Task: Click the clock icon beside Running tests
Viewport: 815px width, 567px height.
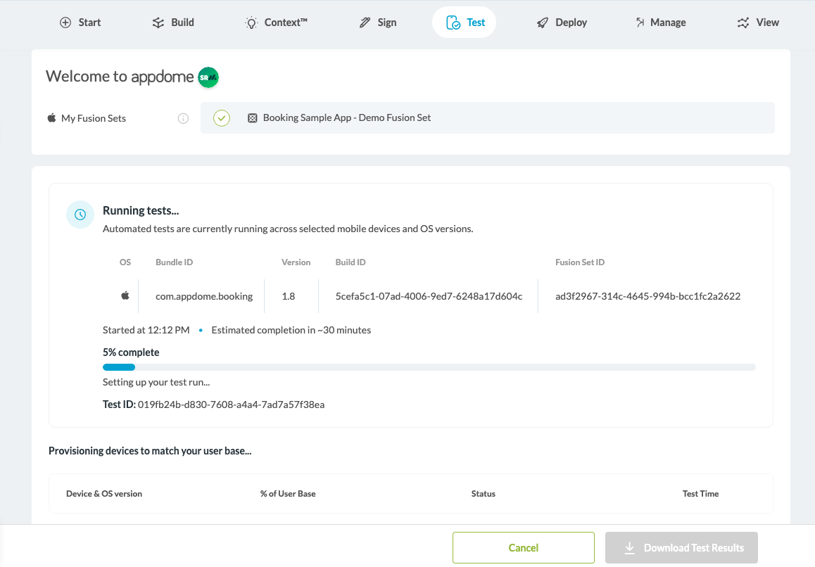Action: [x=80, y=214]
